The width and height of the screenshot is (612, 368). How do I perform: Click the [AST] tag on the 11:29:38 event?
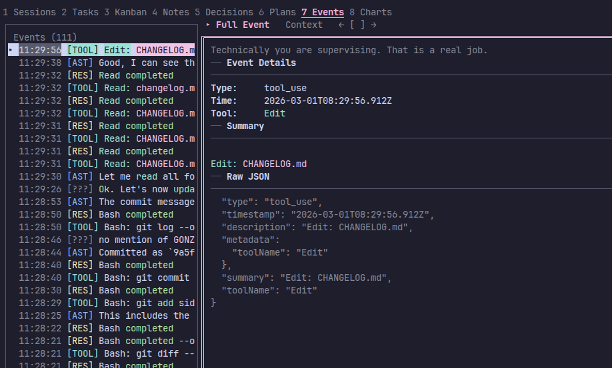80,63
